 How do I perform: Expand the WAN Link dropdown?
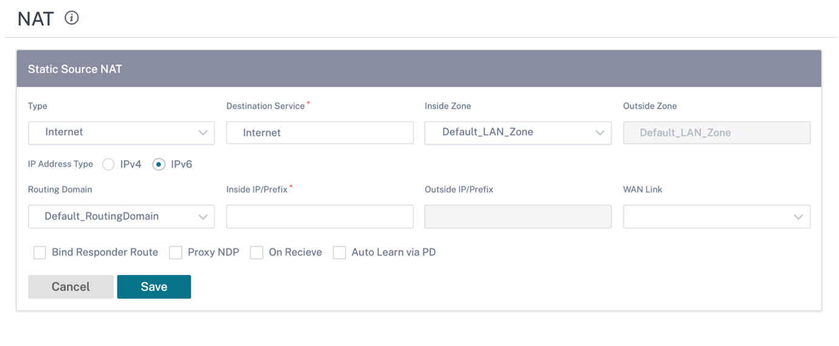716,216
